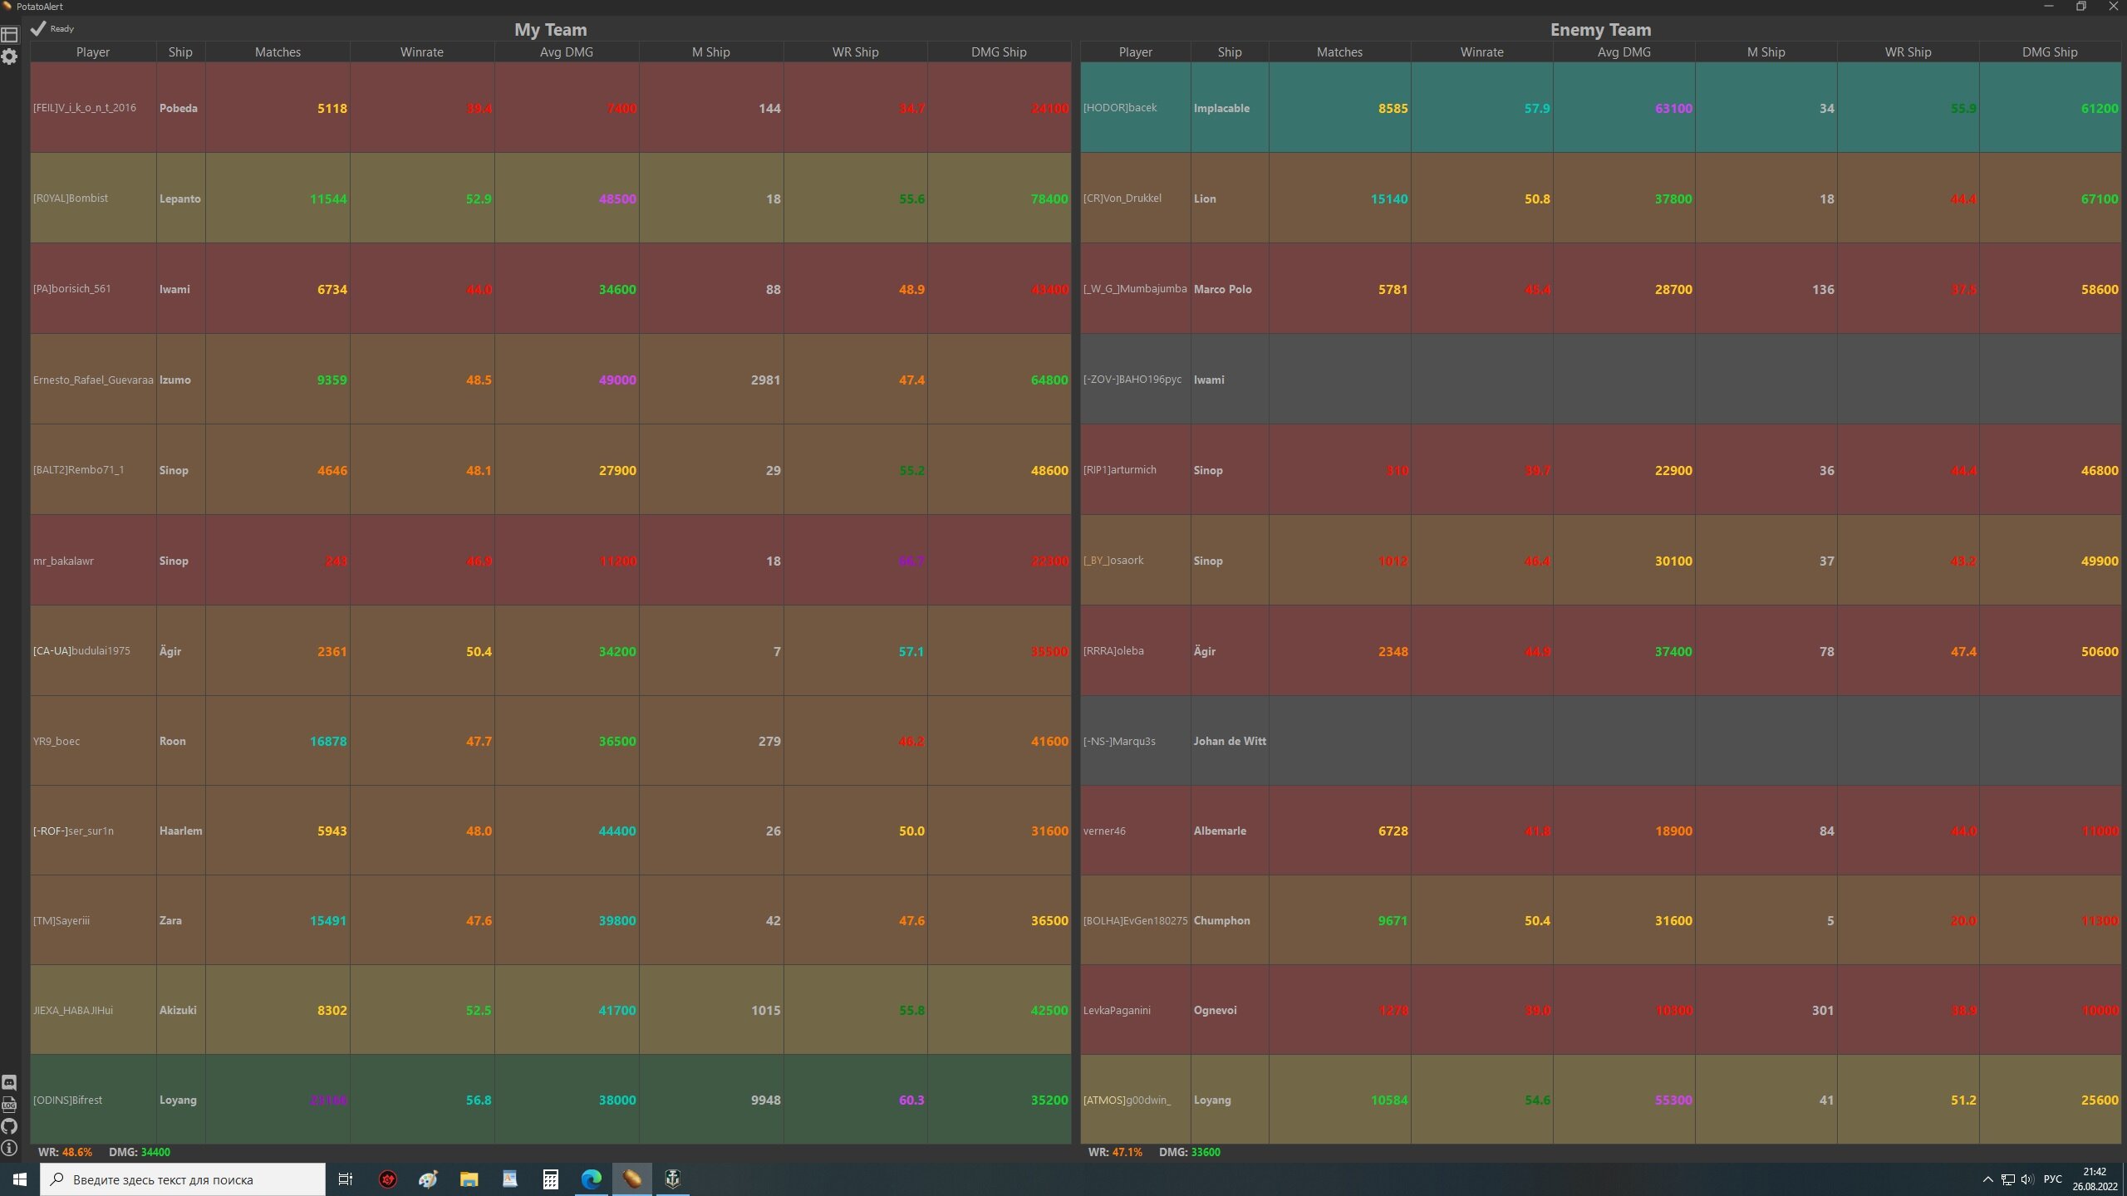The image size is (2127, 1196).
Task: Click the World of Warships taskbar icon
Action: pyautogui.click(x=672, y=1179)
